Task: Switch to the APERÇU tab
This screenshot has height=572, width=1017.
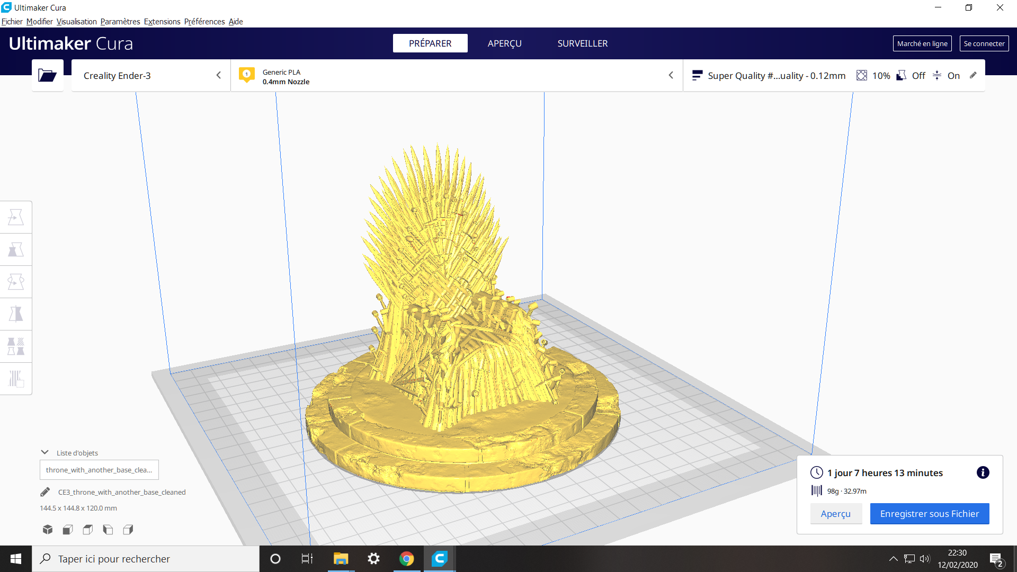Action: coord(504,43)
